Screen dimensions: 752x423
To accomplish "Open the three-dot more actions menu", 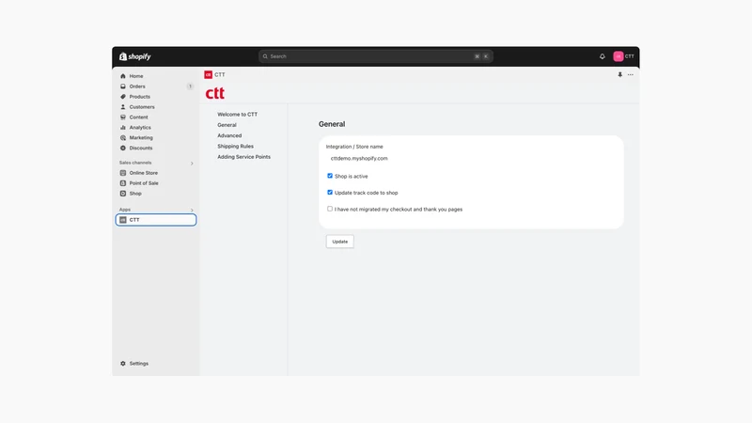I will 630,75.
